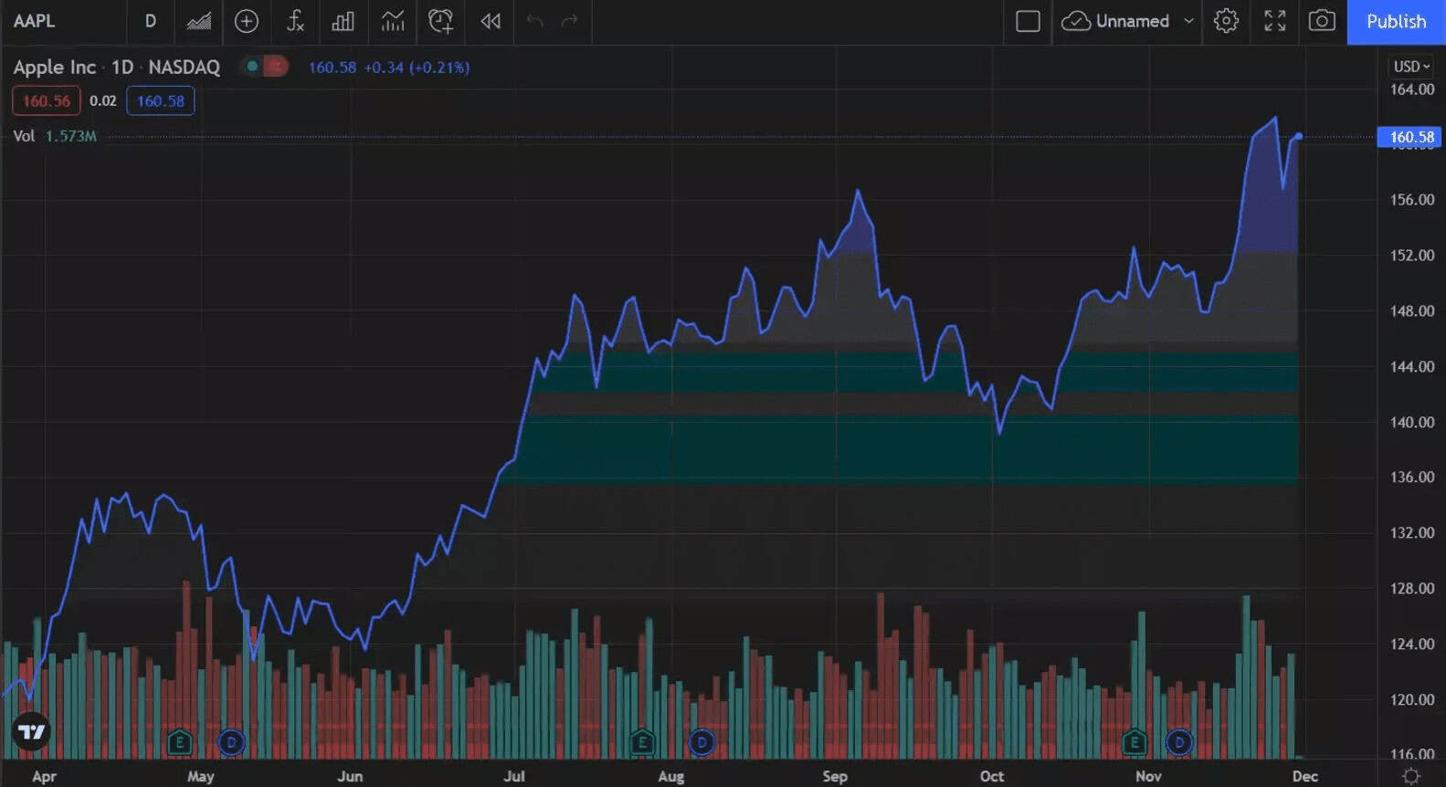Click the dividend D marker near May
This screenshot has height=787, width=1446.
click(231, 742)
